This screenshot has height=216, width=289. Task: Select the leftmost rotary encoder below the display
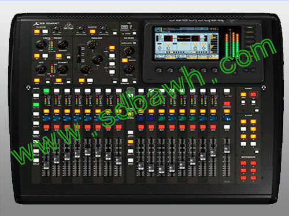[x=159, y=70]
